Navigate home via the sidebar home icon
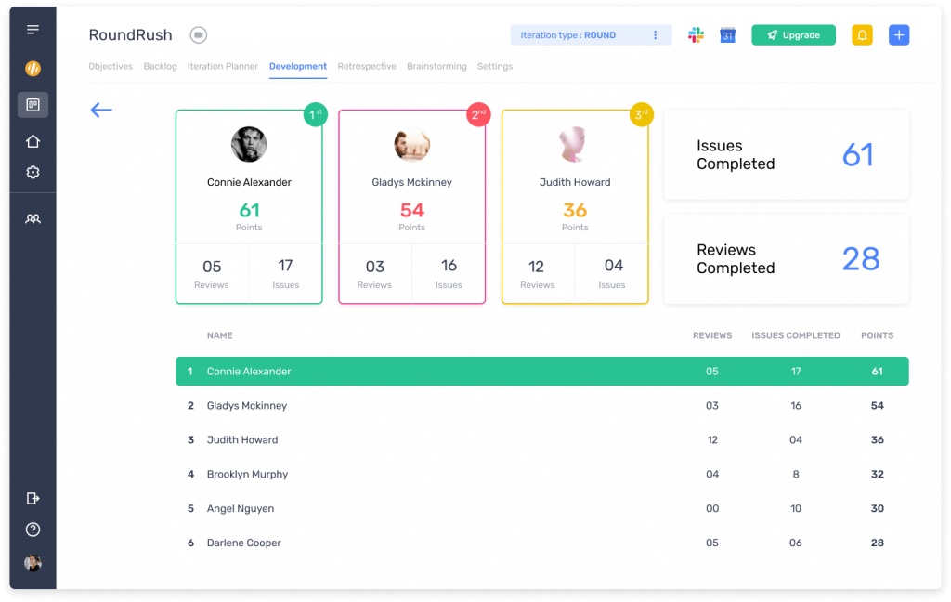This screenshot has width=951, height=602. click(x=33, y=140)
